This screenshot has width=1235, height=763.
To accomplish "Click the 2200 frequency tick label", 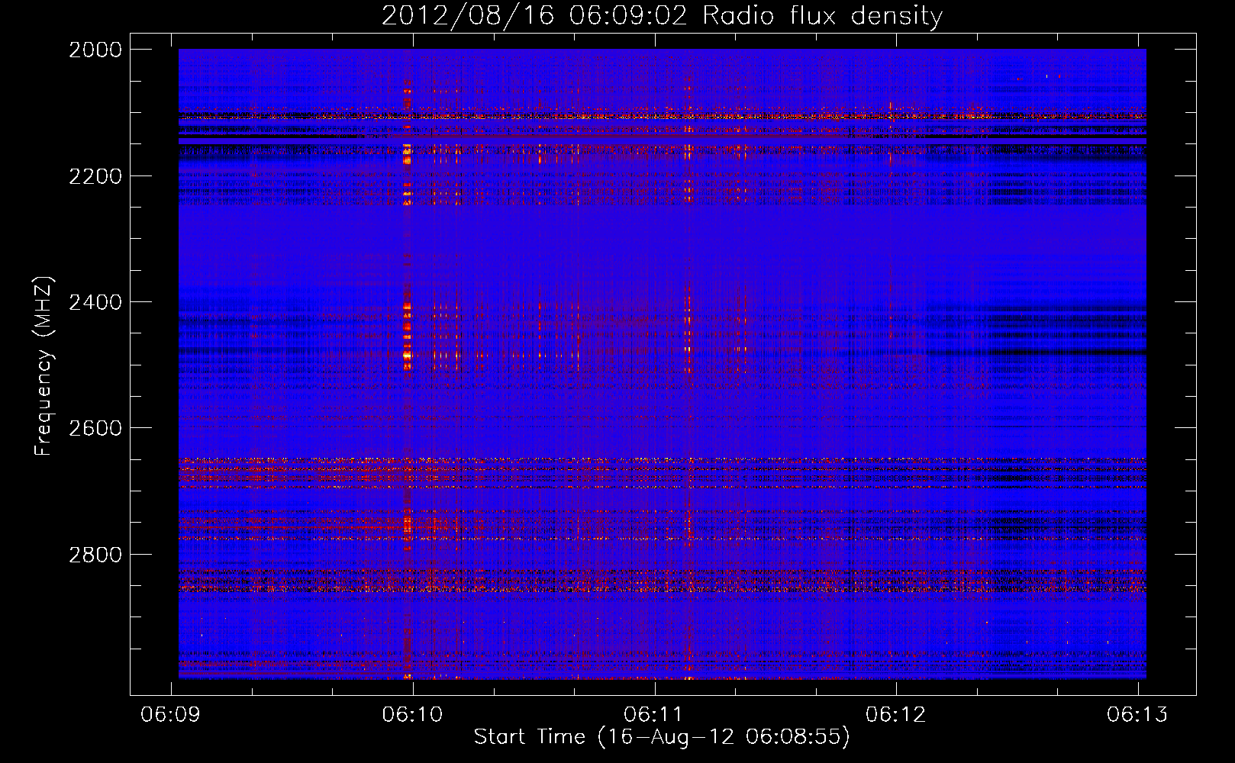I will point(95,176).
